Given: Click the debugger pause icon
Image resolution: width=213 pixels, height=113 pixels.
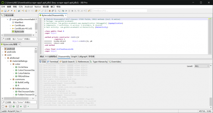Looking at the screenshot, I should 69,11.
